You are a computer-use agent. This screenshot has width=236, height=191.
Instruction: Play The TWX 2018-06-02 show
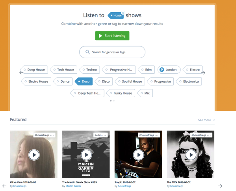191,155
